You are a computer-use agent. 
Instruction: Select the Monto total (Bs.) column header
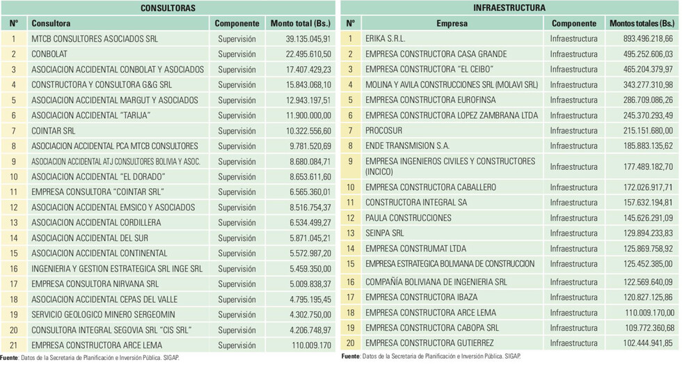[x=300, y=24]
